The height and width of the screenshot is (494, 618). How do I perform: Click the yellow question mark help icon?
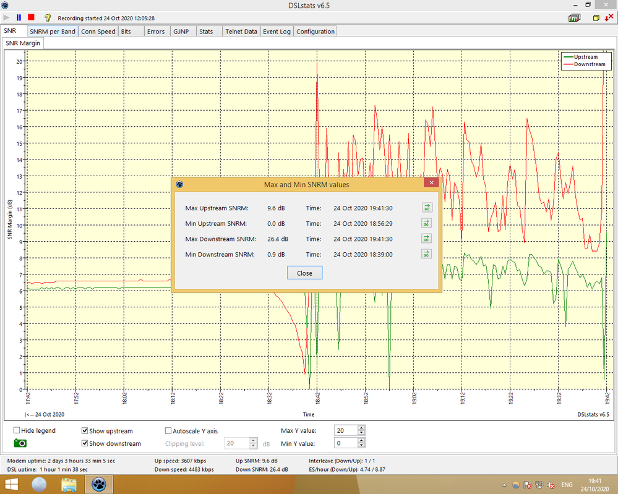pyautogui.click(x=48, y=18)
